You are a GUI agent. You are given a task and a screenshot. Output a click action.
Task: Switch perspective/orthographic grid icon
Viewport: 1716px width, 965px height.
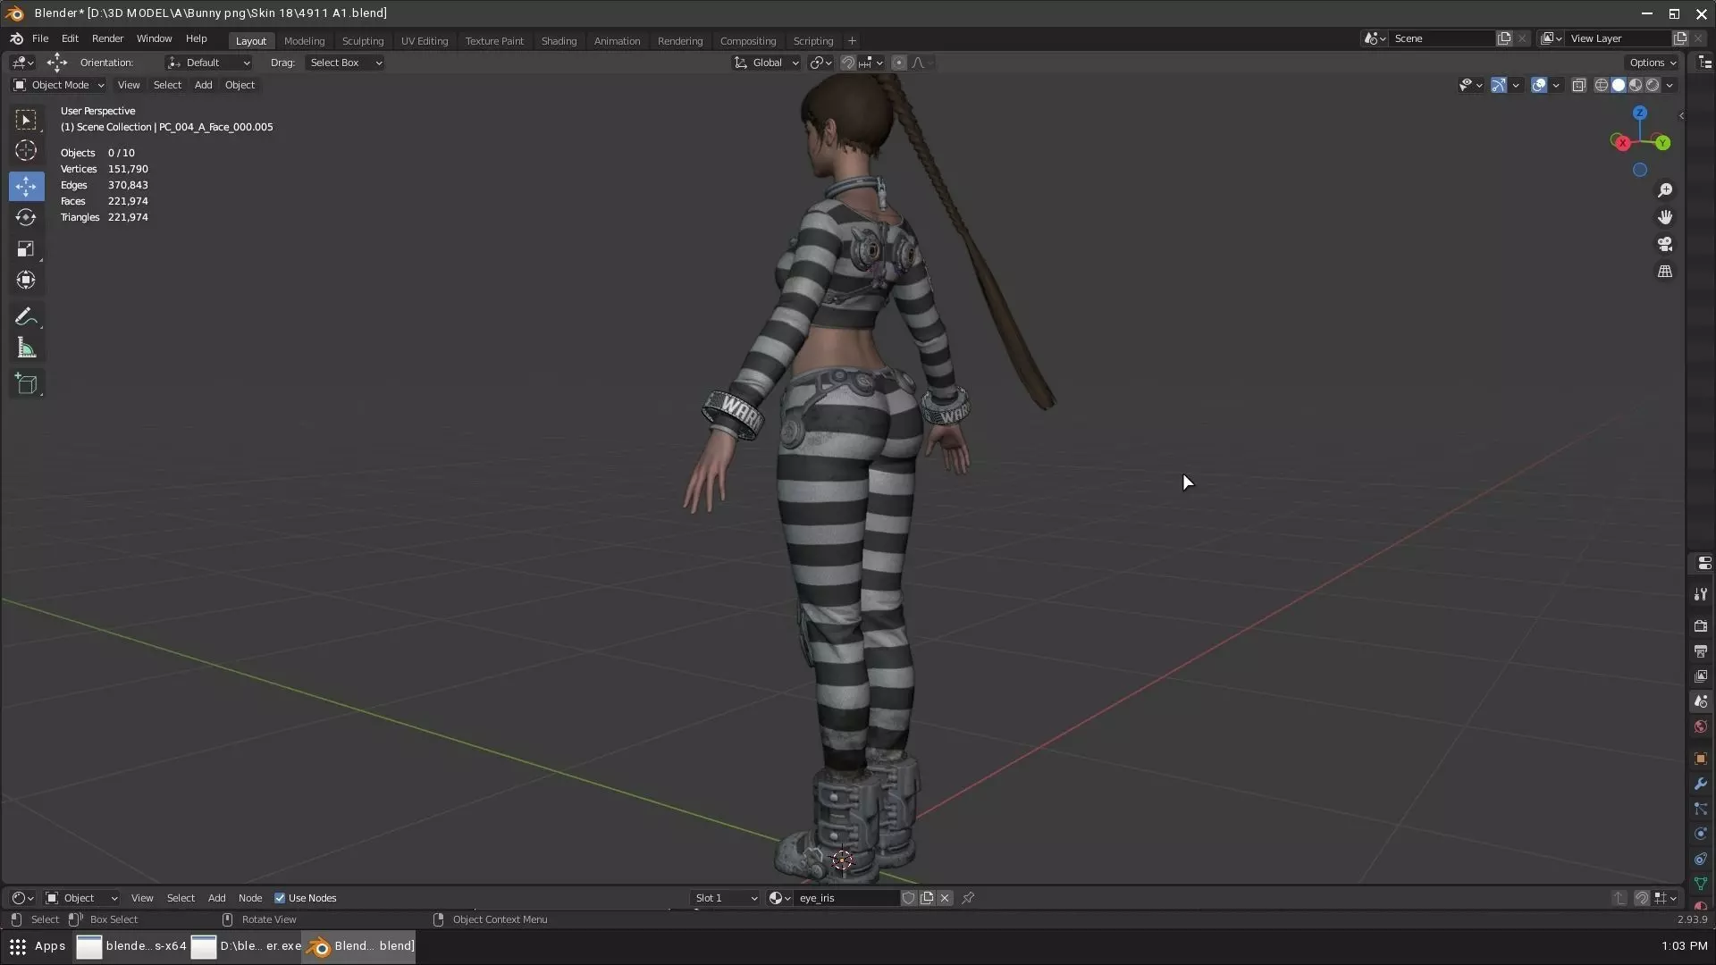click(1665, 272)
